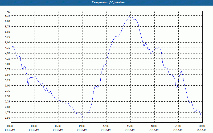The width and height of the screenshot is (213, 133).
Task: Click the 3,75 y-axis value
Action: coord(8,69)
